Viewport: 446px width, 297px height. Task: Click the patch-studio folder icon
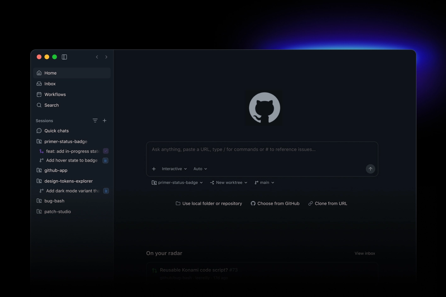[x=39, y=211]
